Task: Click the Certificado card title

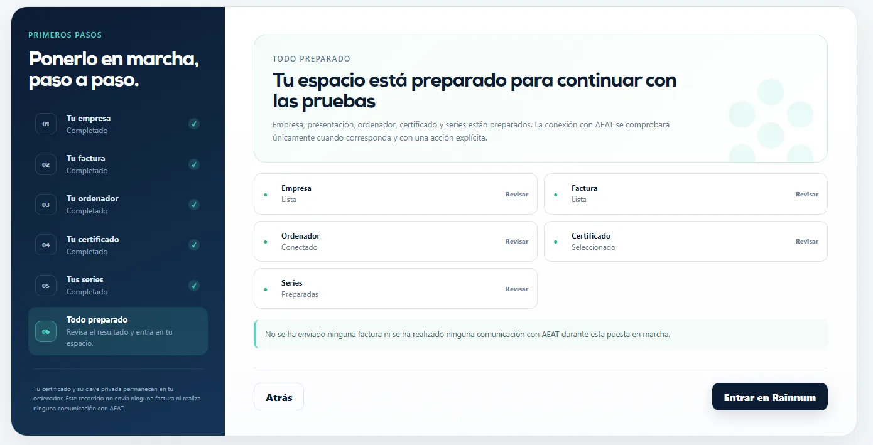Action: coord(591,236)
